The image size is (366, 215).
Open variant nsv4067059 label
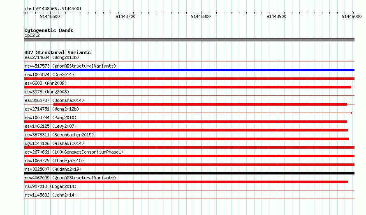point(70,178)
